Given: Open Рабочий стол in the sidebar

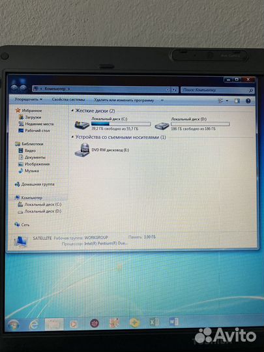Looking at the screenshot, I should click(37, 130).
